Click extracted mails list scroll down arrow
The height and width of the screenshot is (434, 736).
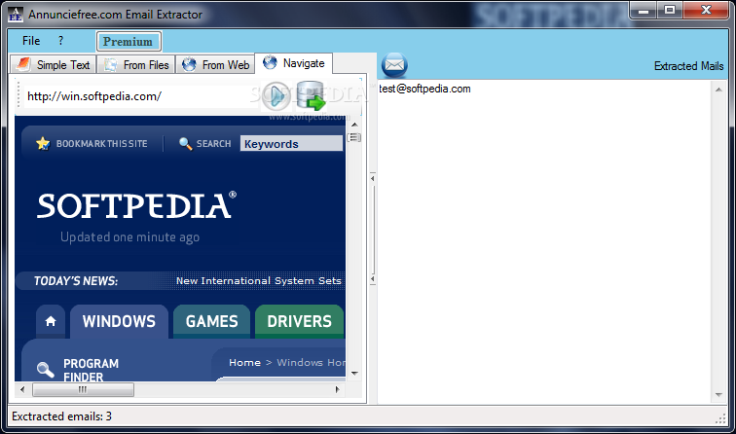click(718, 395)
